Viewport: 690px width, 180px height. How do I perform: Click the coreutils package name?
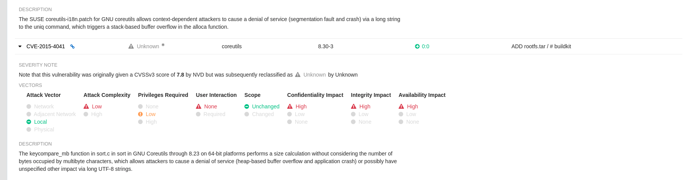(x=232, y=46)
